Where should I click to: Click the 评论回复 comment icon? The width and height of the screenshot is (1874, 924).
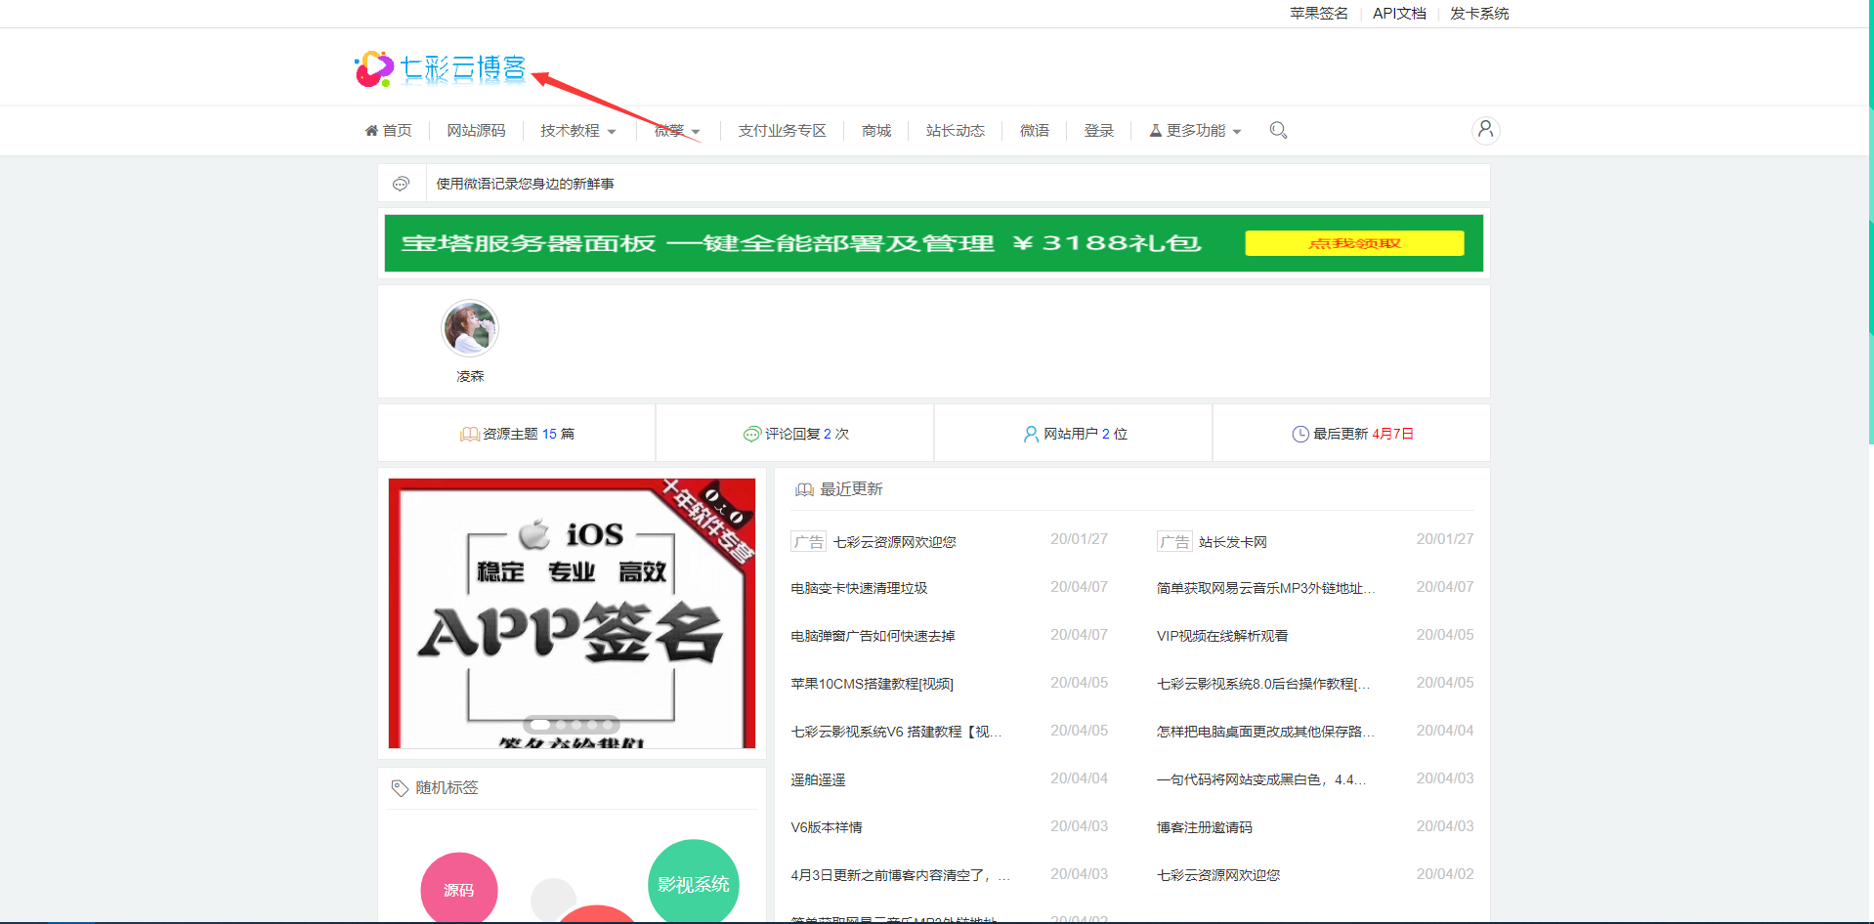(x=751, y=435)
